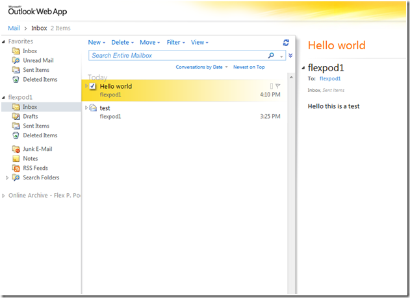This screenshot has width=410, height=298.
Task: Click the flexpod1 Sent Items folder icon
Action: point(16,126)
